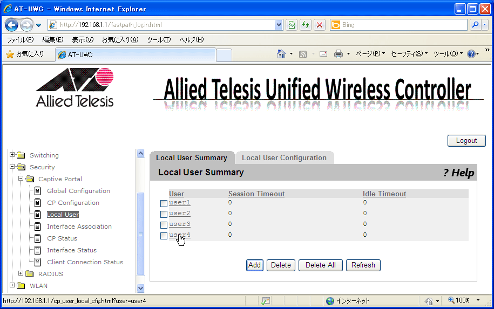
Task: Expand the Switching tree folder
Action: pos(12,154)
